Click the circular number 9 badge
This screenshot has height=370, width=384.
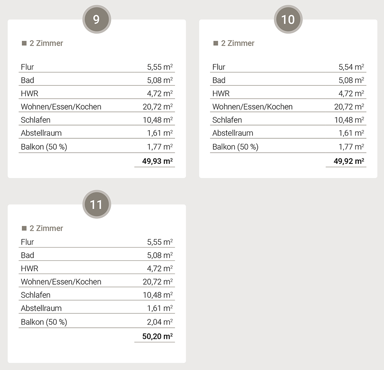tap(96, 20)
